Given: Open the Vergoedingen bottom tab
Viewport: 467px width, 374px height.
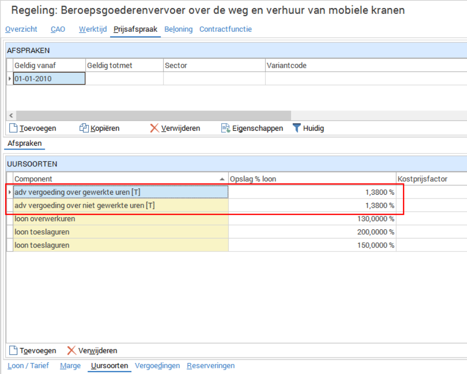Looking at the screenshot, I should point(157,366).
